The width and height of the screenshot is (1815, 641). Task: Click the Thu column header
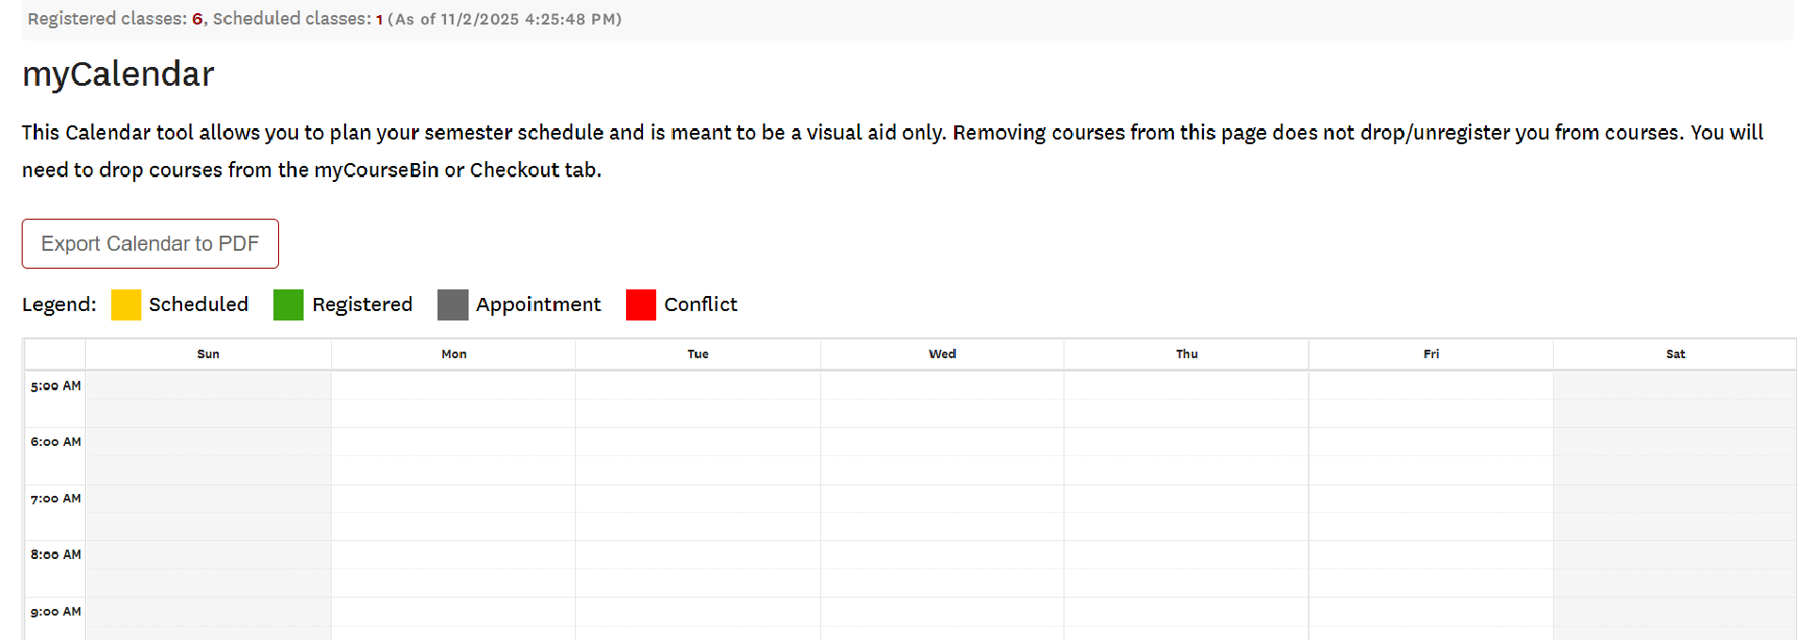[x=1186, y=353]
